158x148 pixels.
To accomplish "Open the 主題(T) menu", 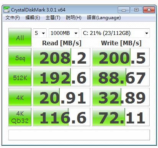I will [x=53, y=18].
